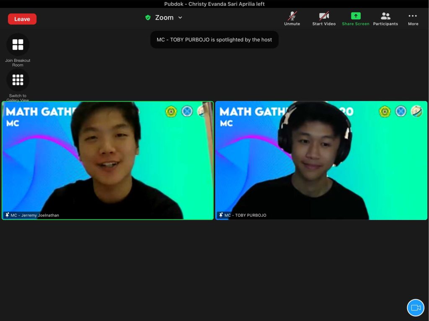Select Jerremy Joelnathan's video tile
This screenshot has height=321, width=429.
tap(108, 160)
